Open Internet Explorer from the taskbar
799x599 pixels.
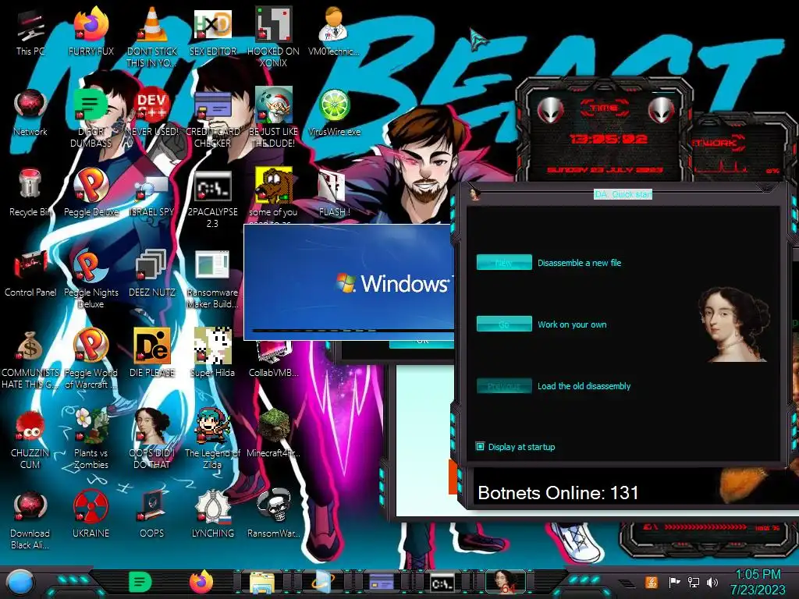click(322, 583)
